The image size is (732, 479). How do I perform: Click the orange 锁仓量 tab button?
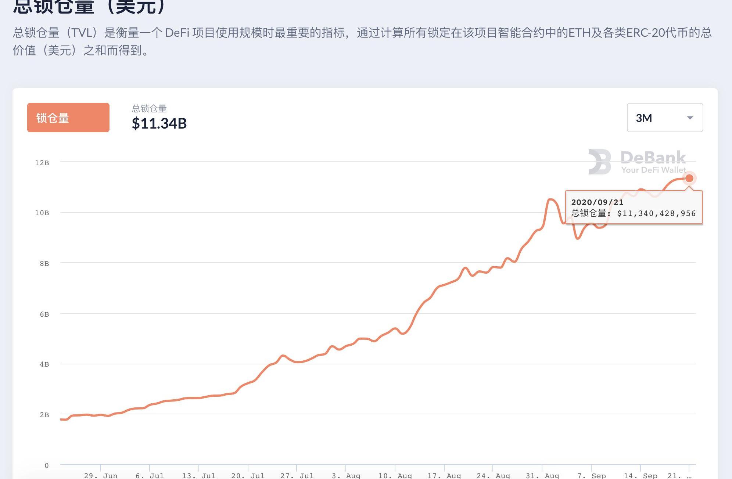[68, 118]
